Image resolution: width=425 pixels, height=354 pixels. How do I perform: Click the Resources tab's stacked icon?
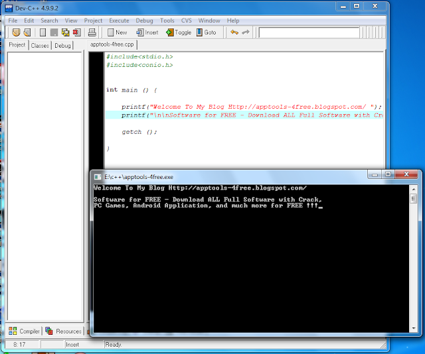49,331
